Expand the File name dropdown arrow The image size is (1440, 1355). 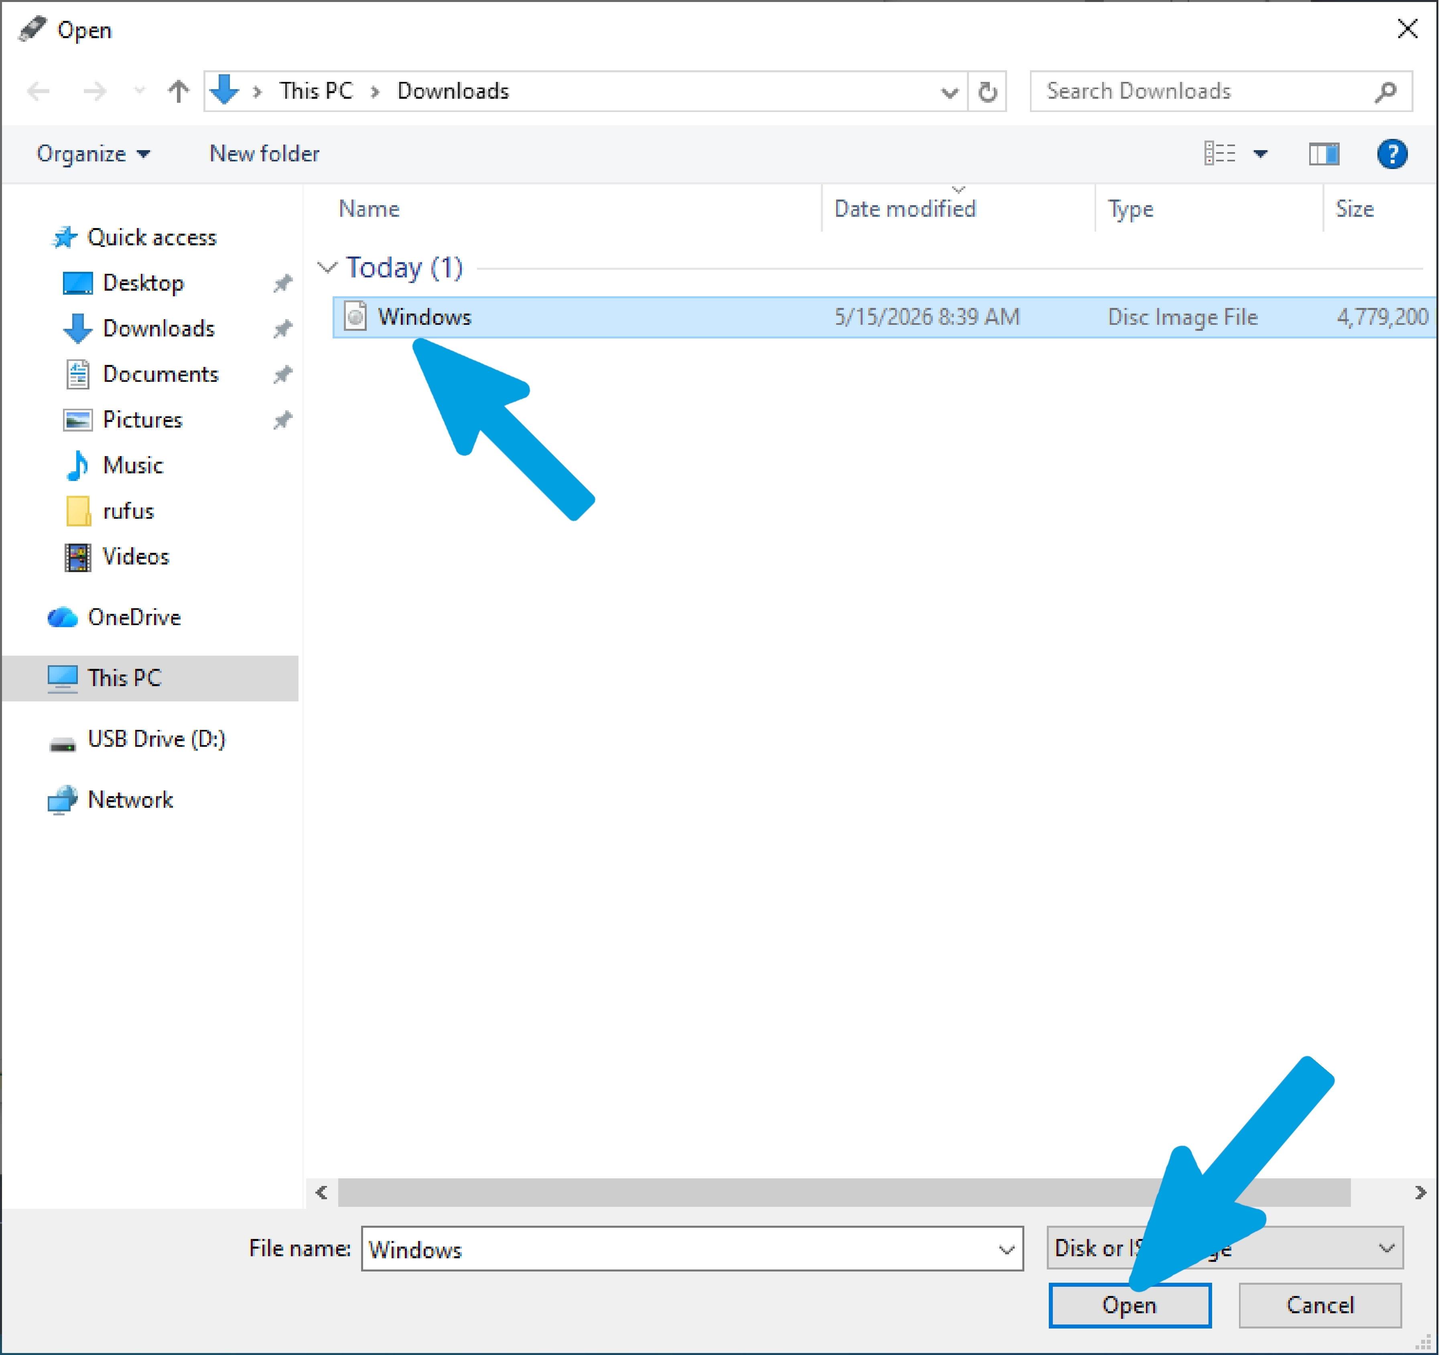point(1006,1249)
